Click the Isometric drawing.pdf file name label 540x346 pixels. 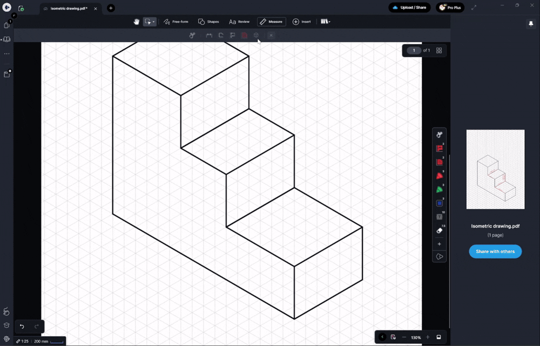tap(495, 226)
